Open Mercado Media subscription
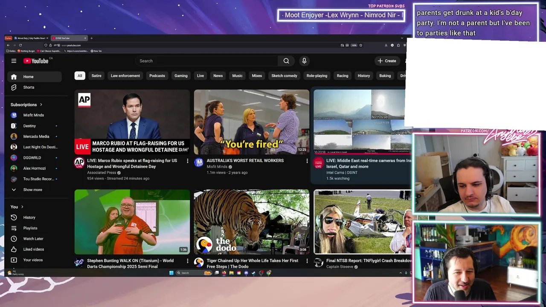546x307 pixels. (35, 136)
